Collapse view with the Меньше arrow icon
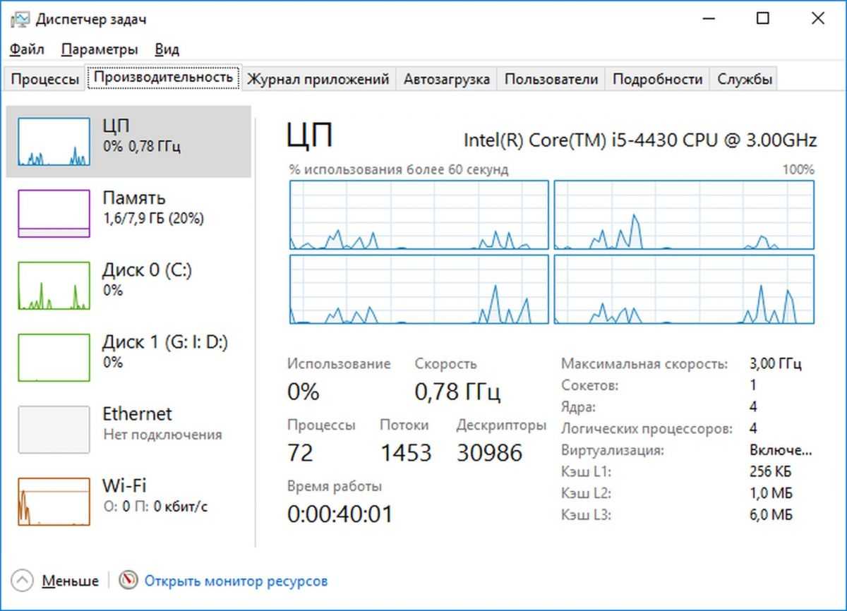 [23, 581]
